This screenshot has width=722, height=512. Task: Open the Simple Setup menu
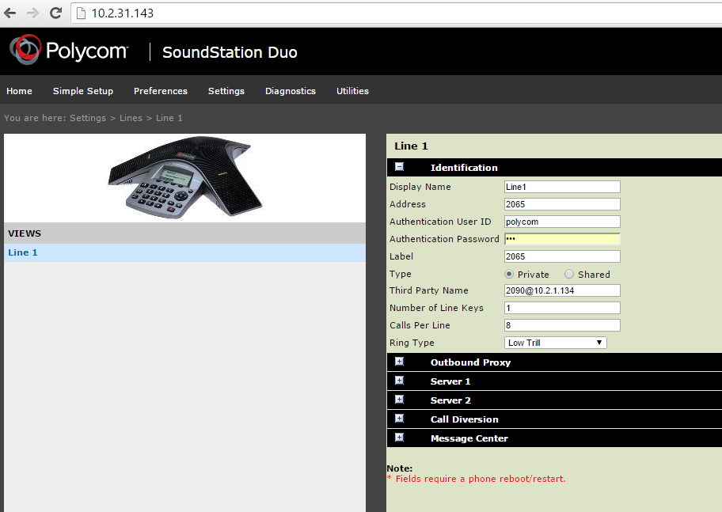pyautogui.click(x=83, y=91)
